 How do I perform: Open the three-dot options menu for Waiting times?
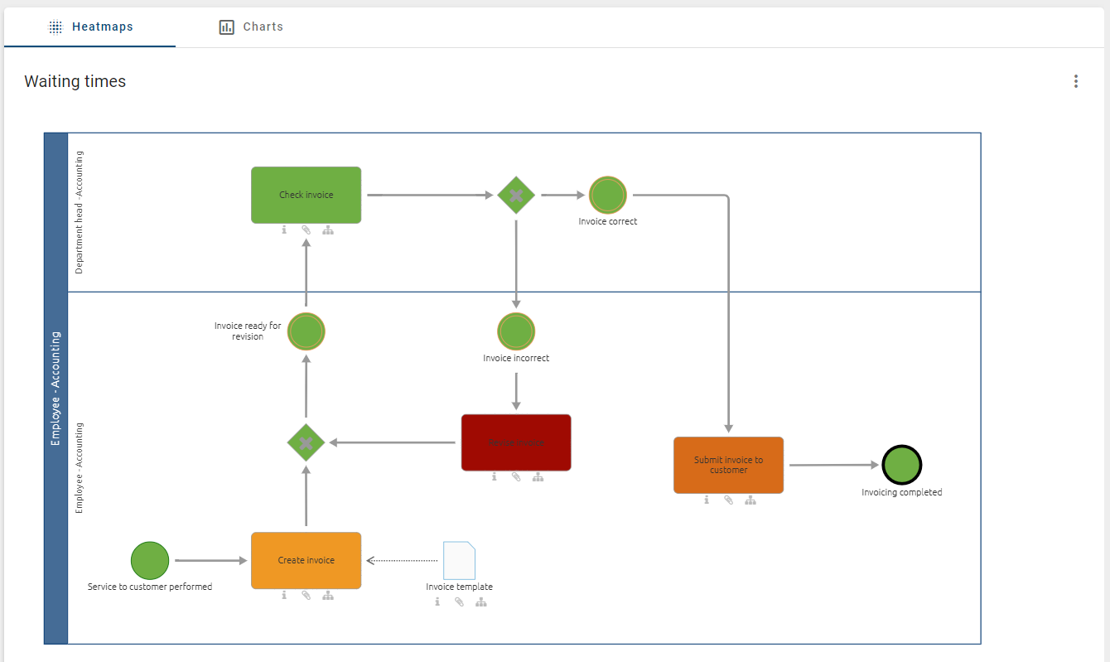tap(1076, 81)
